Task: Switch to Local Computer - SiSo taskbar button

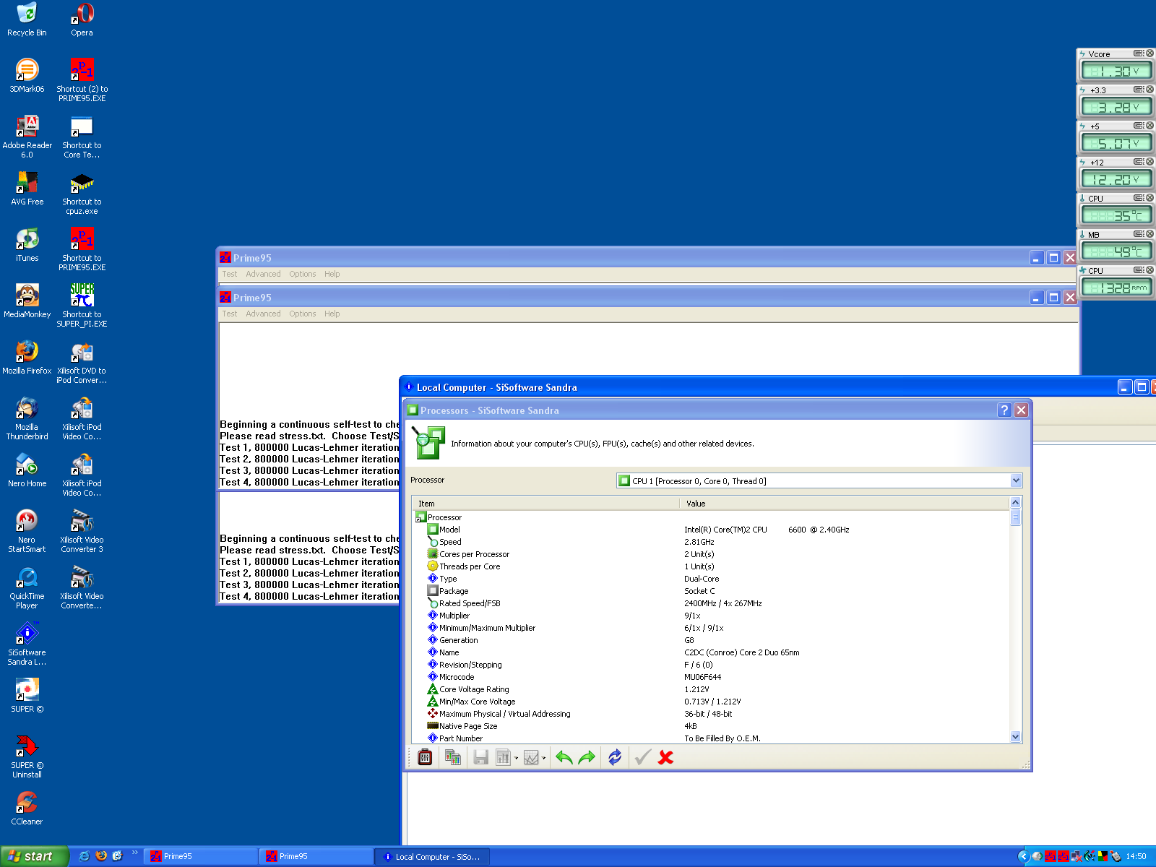Action: pyautogui.click(x=432, y=856)
